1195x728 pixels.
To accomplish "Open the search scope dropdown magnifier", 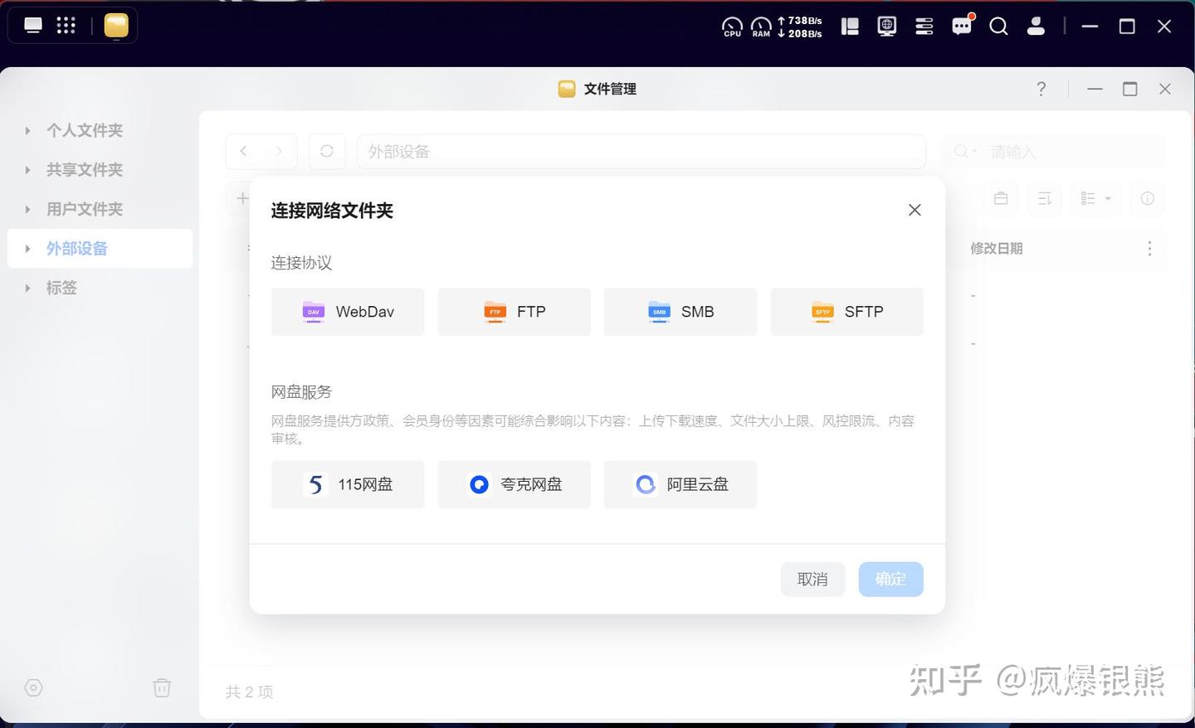I will pyautogui.click(x=965, y=152).
